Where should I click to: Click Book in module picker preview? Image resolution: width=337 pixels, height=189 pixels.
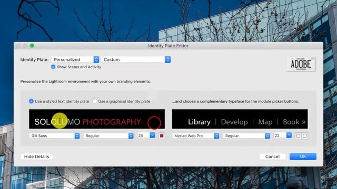point(291,122)
